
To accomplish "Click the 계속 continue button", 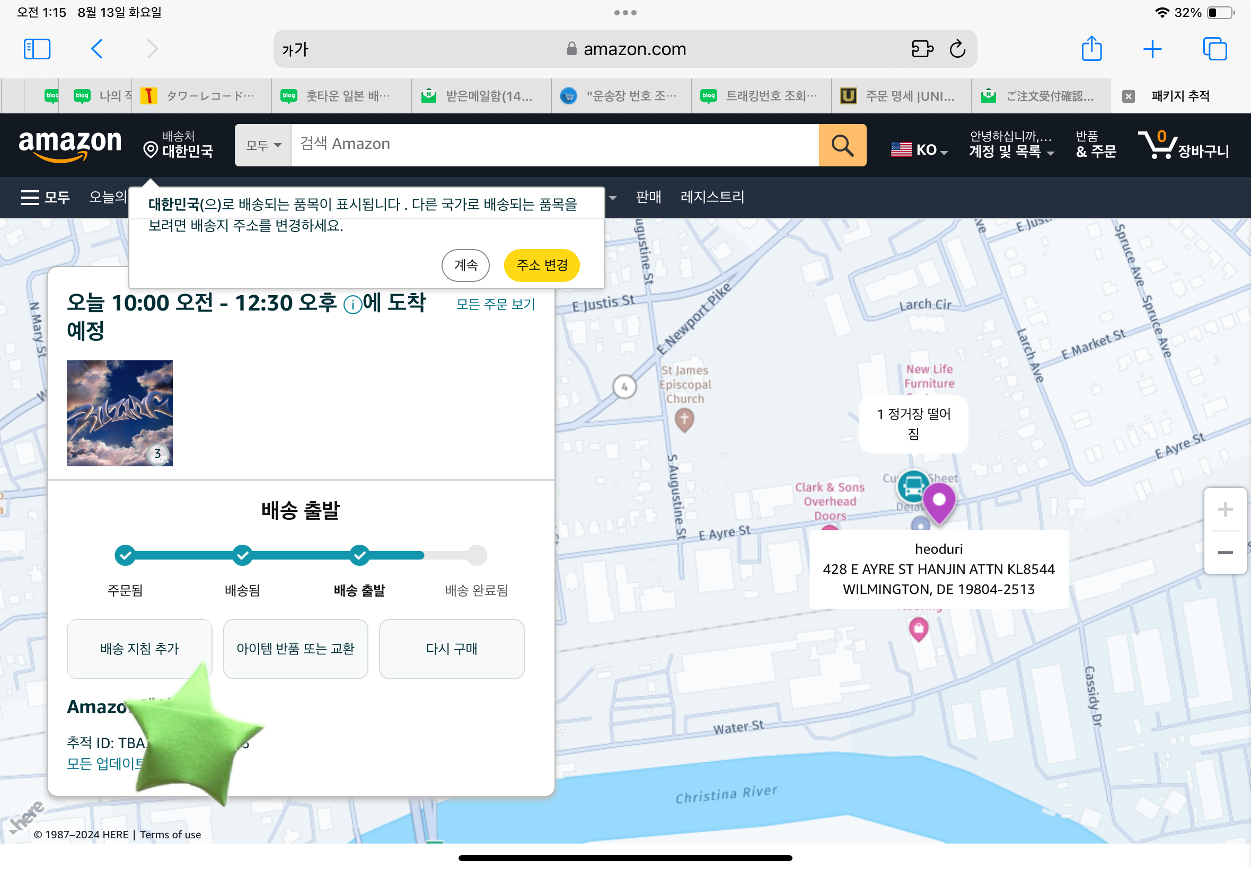I will 465,264.
